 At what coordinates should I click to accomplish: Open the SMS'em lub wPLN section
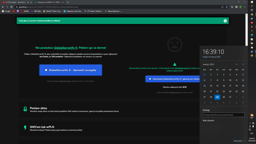pos(109,128)
